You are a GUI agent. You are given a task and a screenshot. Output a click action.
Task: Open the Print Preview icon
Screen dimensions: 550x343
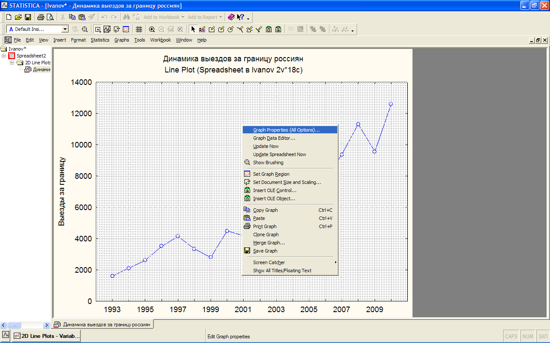point(50,17)
